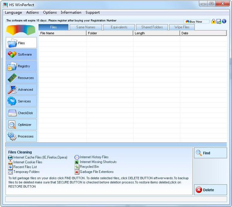Click the Delete button
Viewport: 232px width, 207px height.
(210, 190)
